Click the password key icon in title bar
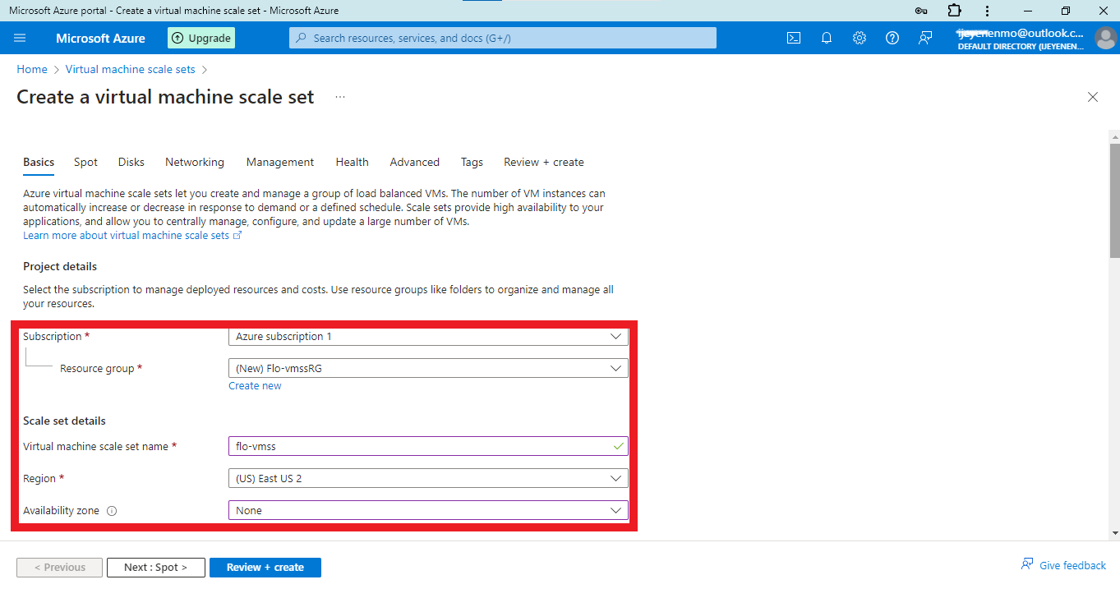 pyautogui.click(x=921, y=11)
